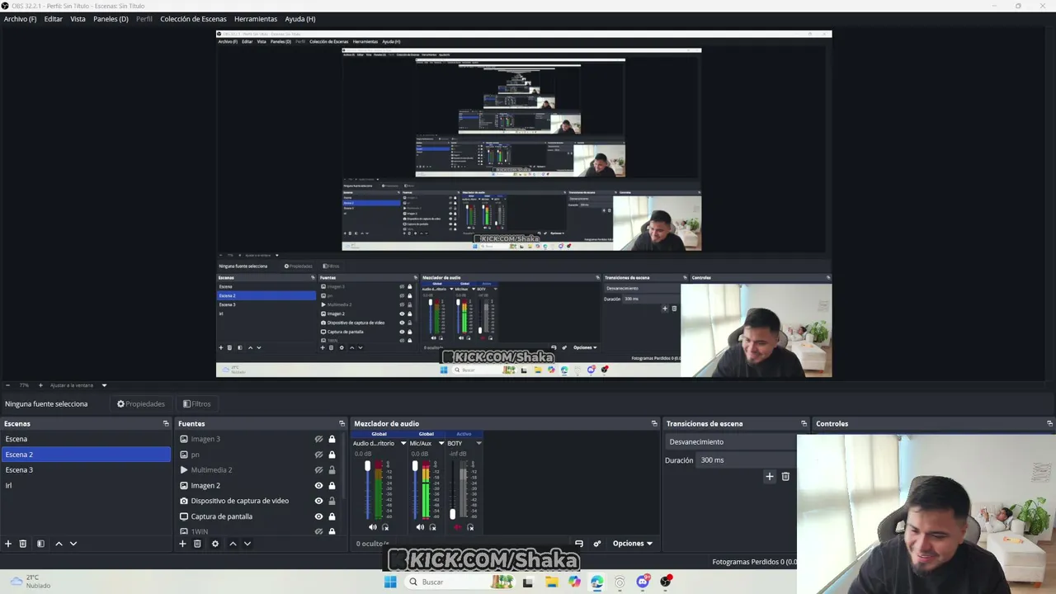Zoom in the preview with plus icon
Image resolution: width=1056 pixels, height=594 pixels.
[x=40, y=385]
